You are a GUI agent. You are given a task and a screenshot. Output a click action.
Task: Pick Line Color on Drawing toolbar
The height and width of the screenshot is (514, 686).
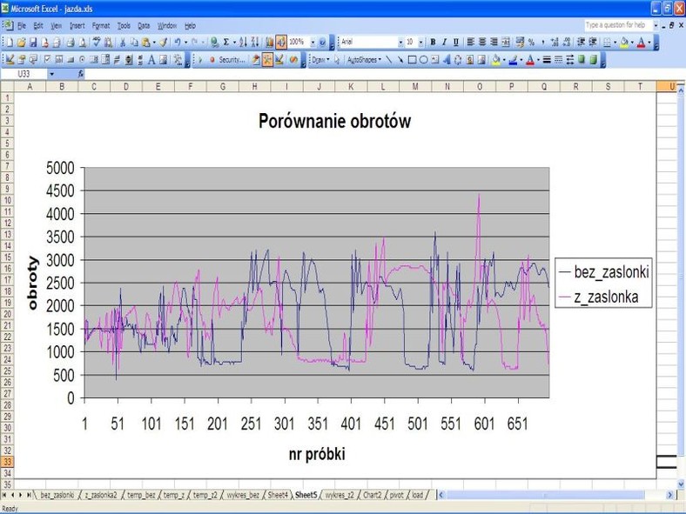pyautogui.click(x=513, y=59)
